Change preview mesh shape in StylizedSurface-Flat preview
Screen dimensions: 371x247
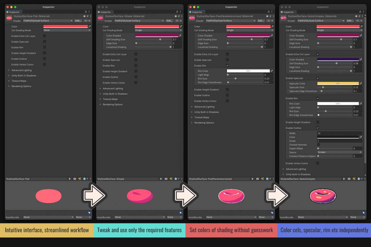click(75, 179)
